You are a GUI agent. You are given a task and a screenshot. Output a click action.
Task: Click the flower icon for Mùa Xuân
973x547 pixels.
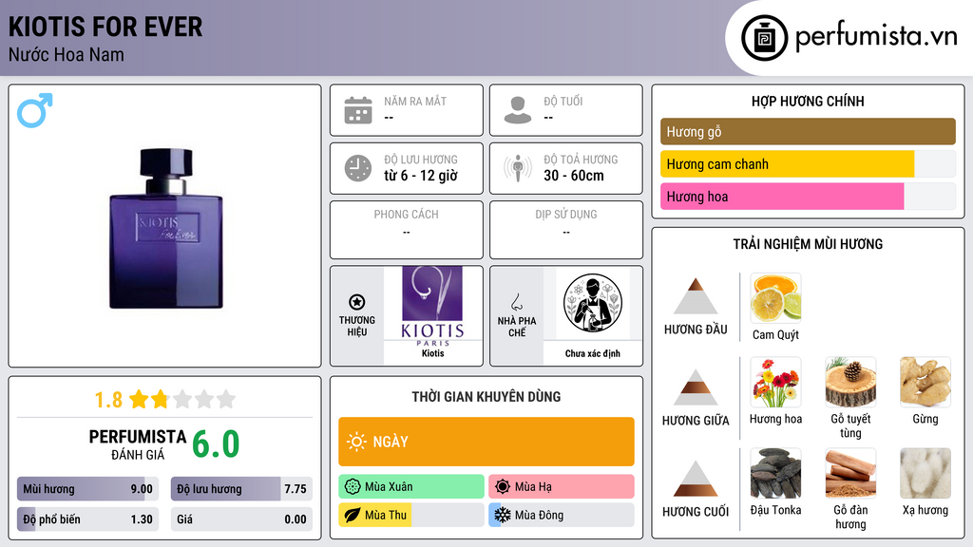point(353,487)
